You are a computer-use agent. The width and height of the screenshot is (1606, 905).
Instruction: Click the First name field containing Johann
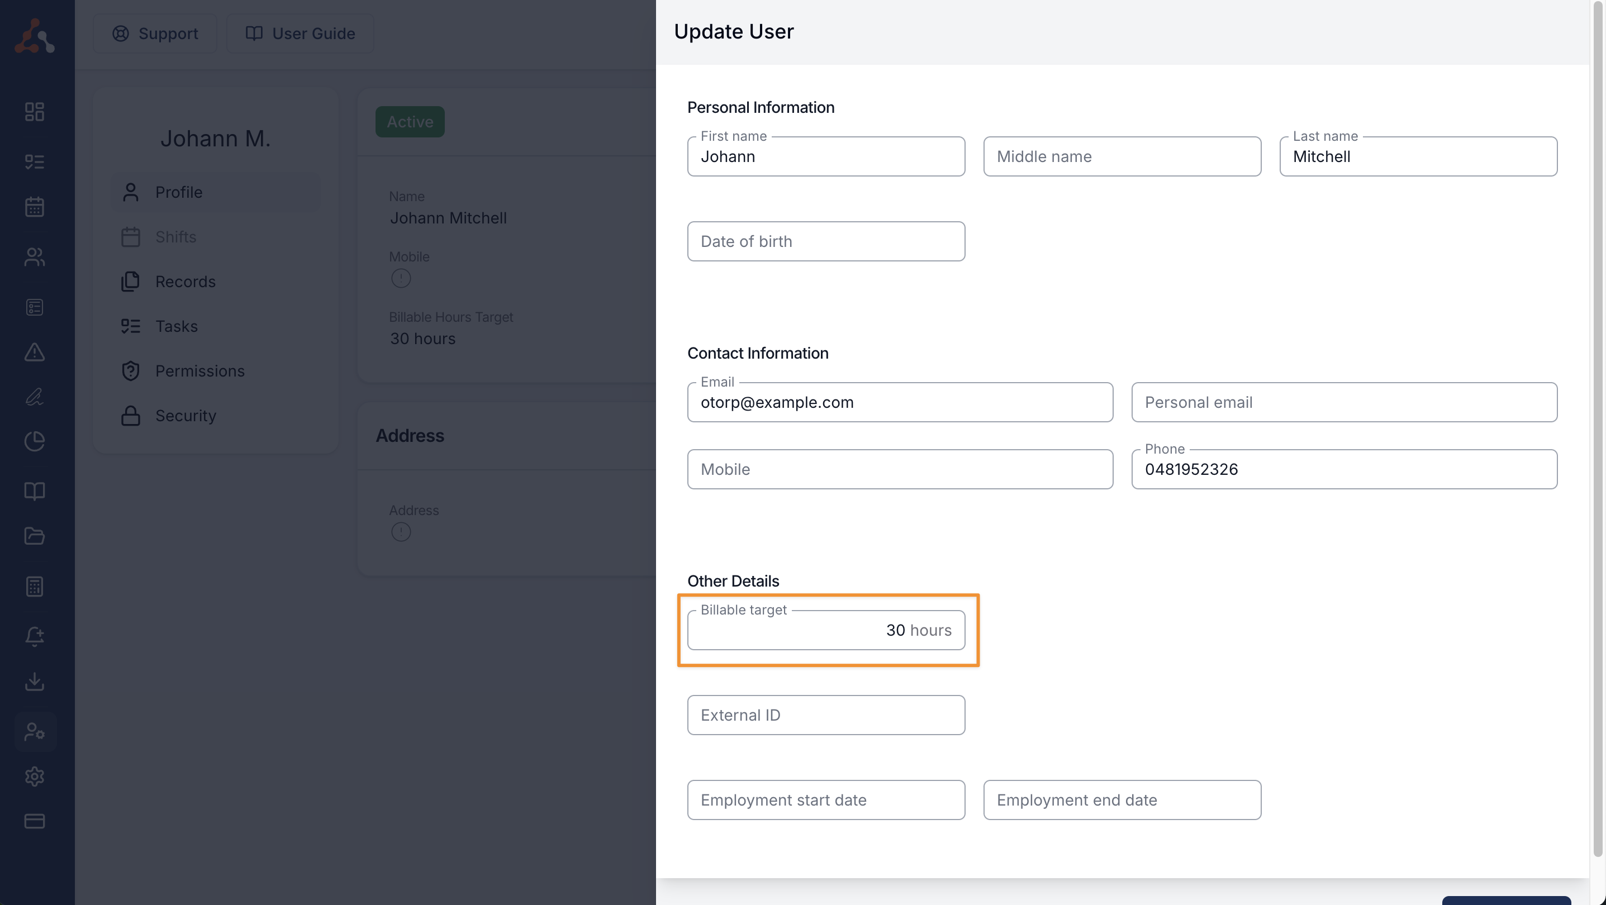coord(826,156)
